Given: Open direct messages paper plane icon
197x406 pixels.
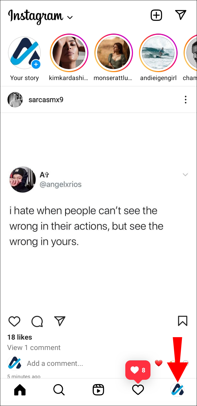Looking at the screenshot, I should pyautogui.click(x=181, y=15).
